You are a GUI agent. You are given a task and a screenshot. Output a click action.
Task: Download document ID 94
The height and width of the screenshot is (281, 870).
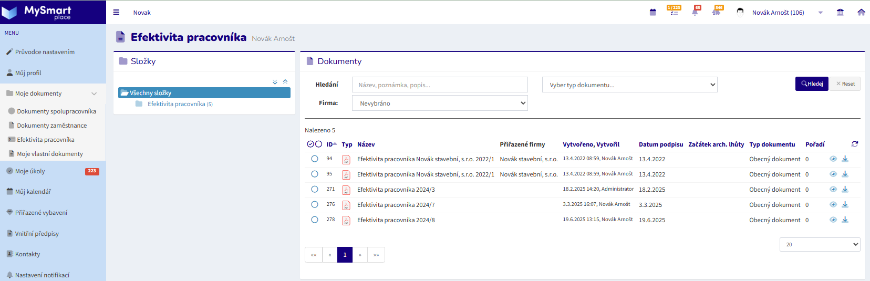point(845,159)
